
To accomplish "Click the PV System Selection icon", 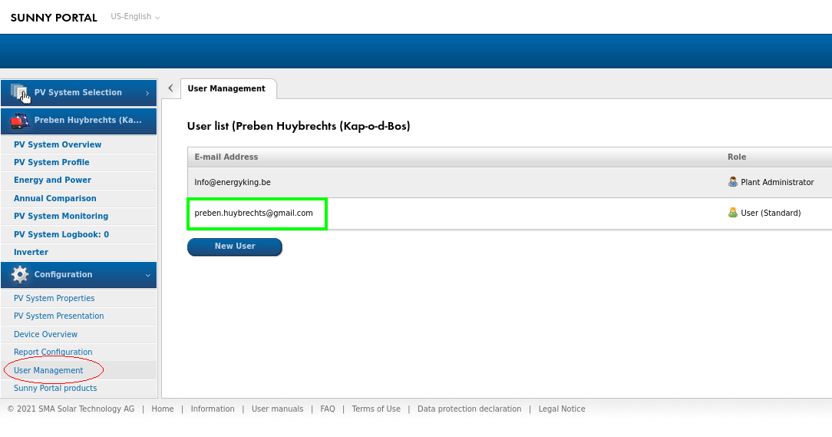I will click(20, 93).
